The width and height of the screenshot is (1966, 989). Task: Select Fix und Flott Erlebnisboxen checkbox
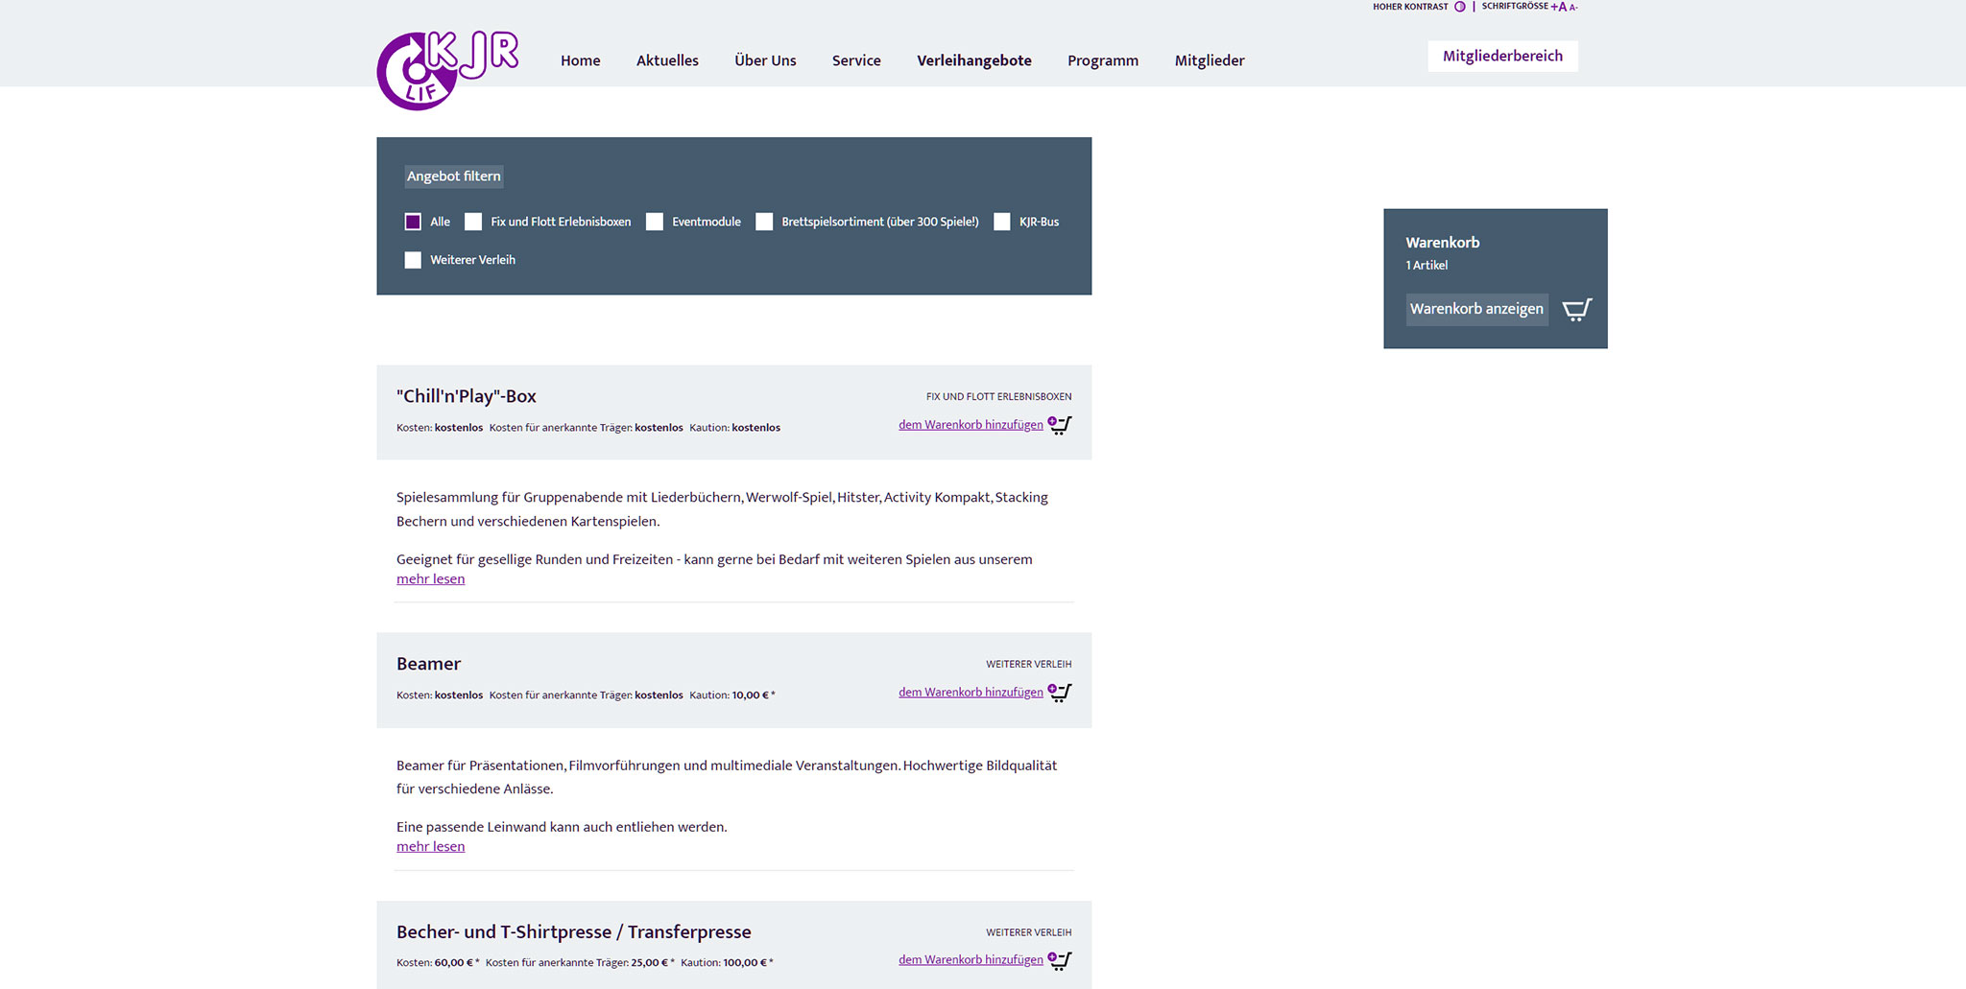[473, 222]
